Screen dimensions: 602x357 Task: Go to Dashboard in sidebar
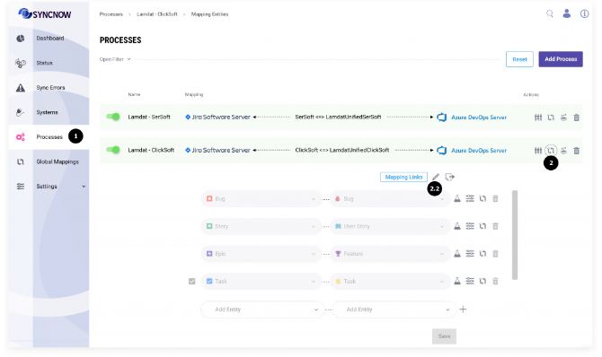click(x=49, y=39)
